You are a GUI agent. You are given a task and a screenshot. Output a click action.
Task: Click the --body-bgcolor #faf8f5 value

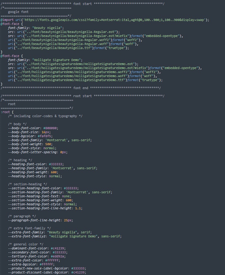(44, 136)
